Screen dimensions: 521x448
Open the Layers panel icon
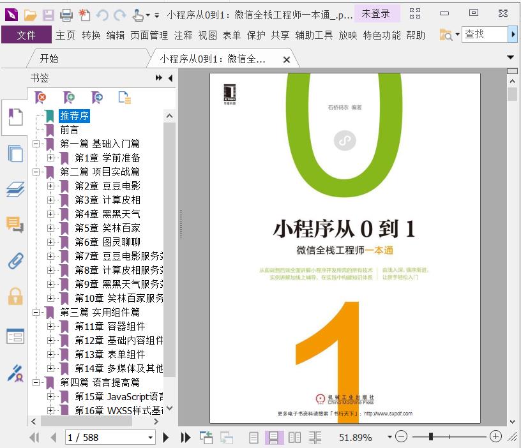coord(15,190)
